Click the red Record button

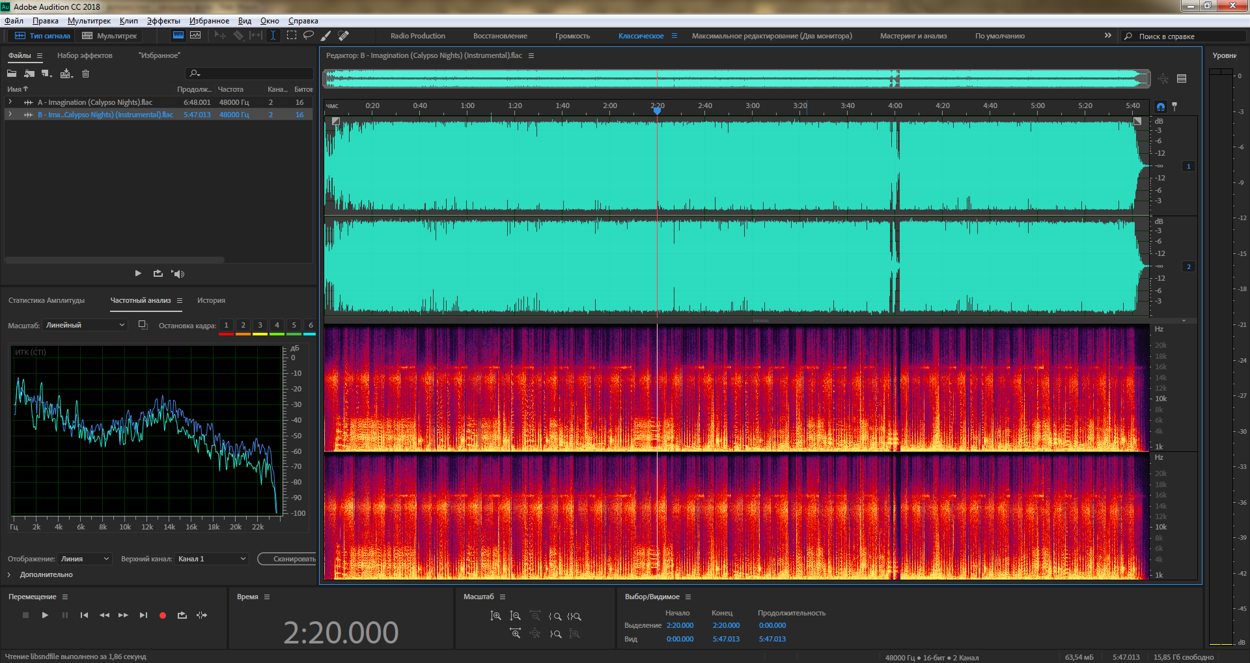coord(163,615)
